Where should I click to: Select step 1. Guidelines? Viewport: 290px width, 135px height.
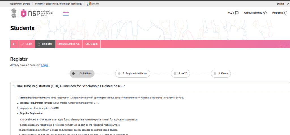[82, 74]
